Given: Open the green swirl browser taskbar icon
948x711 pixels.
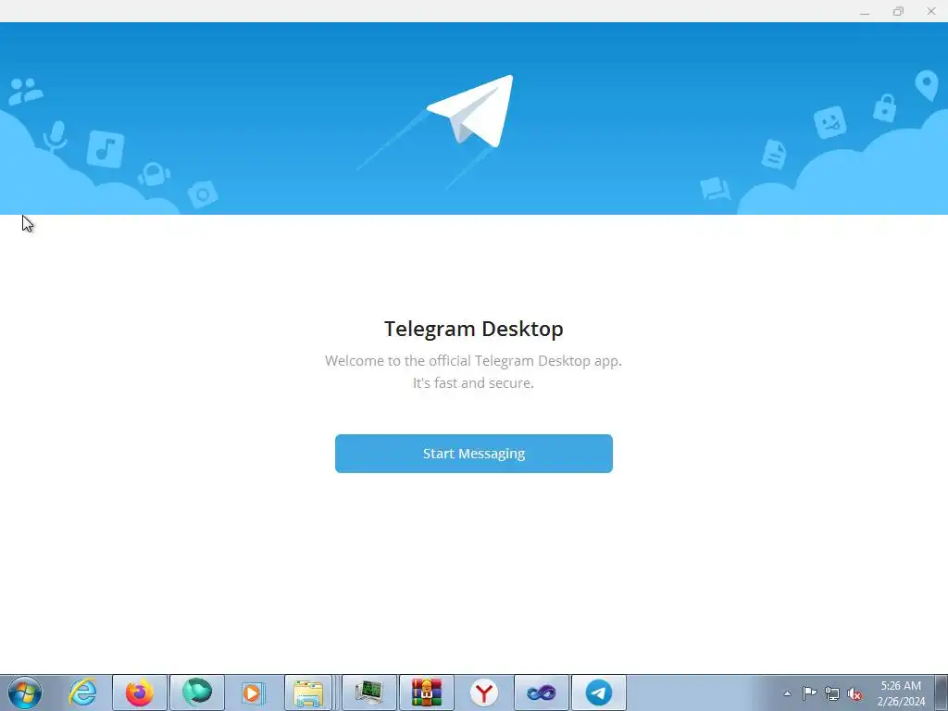Looking at the screenshot, I should [197, 692].
